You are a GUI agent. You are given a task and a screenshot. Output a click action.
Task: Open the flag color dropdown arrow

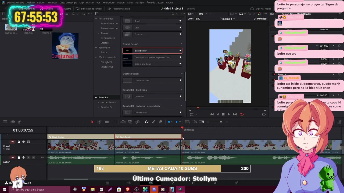point(172,122)
